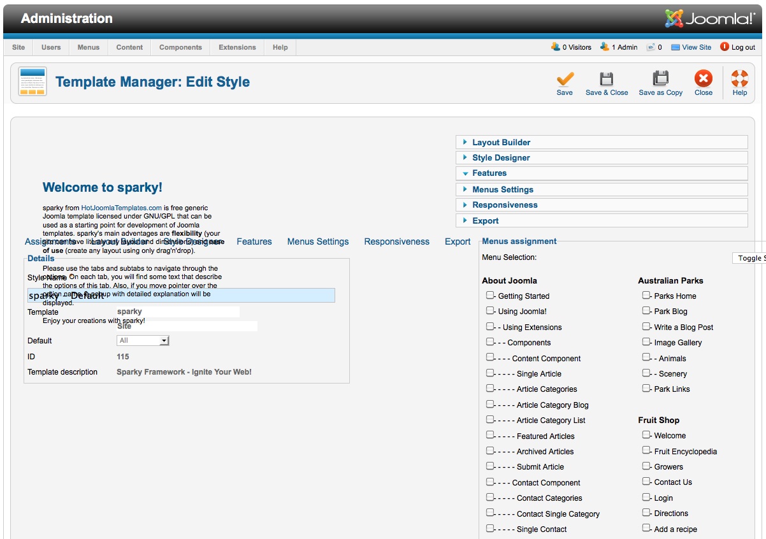Enable the Contact Us checkbox
This screenshot has width=766, height=539.
646,481
